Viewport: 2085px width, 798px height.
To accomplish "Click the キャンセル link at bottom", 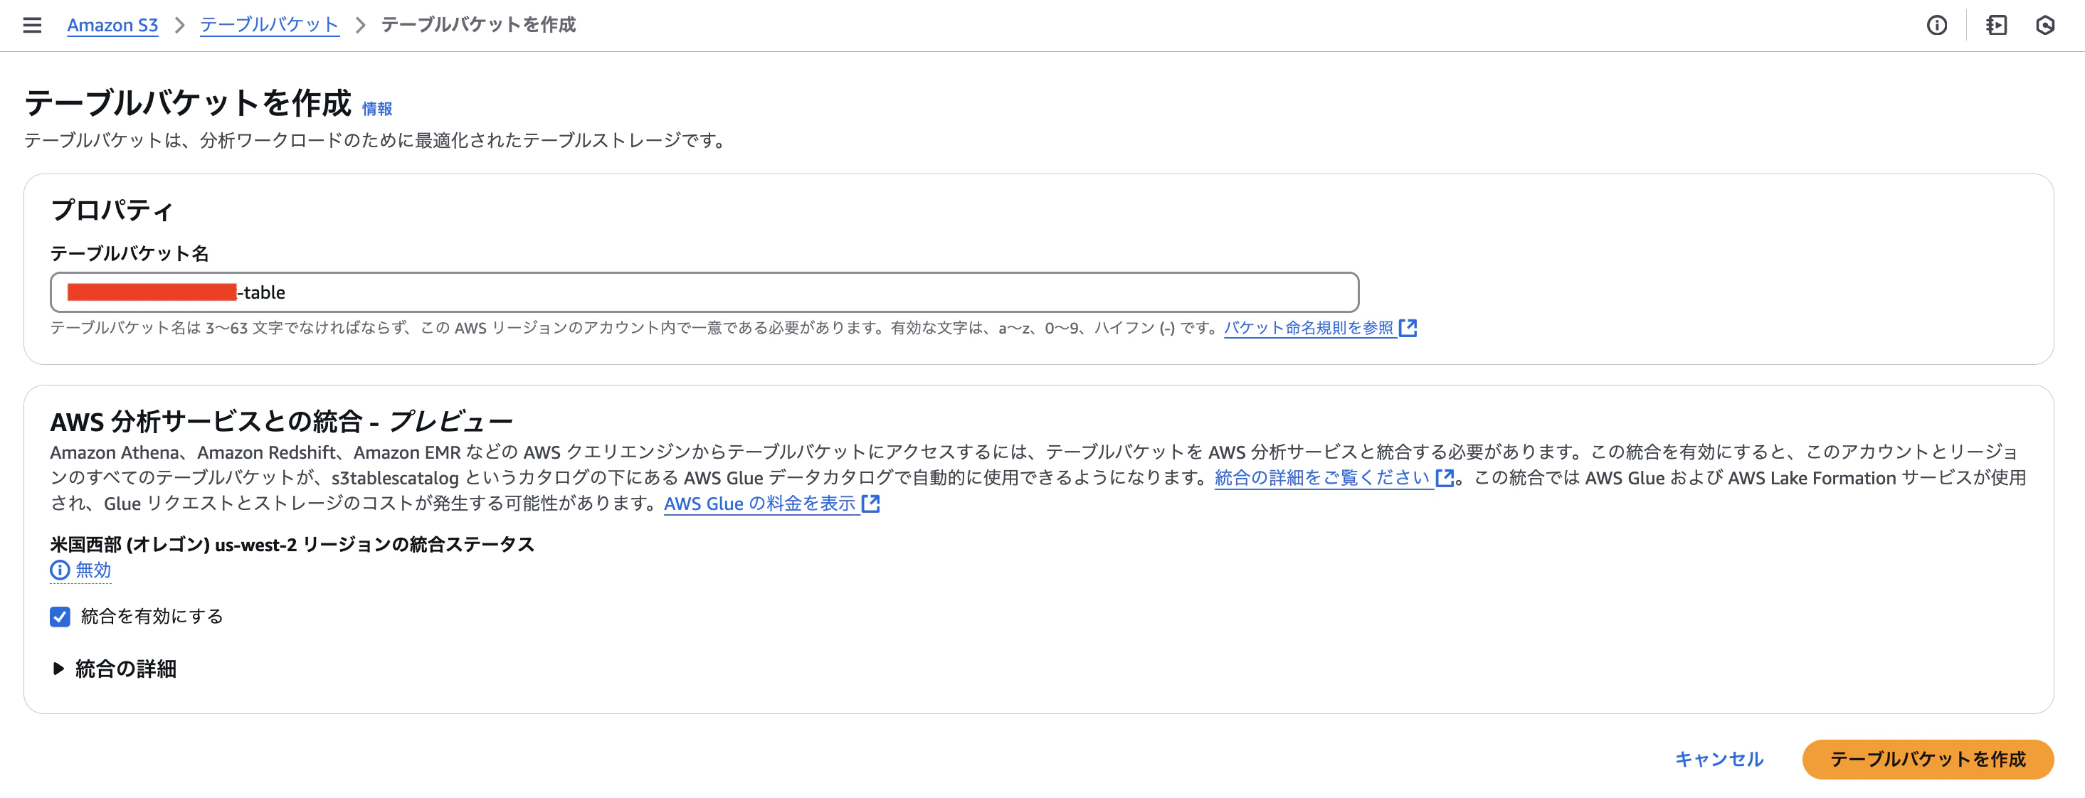I will (1718, 759).
